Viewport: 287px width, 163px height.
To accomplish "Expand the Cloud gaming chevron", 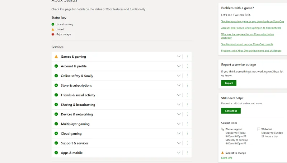I will [179, 133].
